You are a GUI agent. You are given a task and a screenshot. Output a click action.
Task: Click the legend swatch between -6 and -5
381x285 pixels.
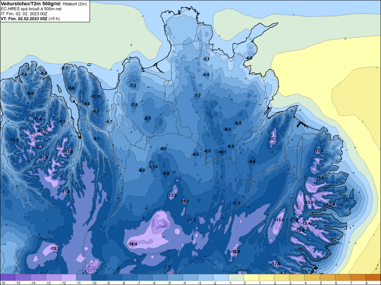point(160,277)
